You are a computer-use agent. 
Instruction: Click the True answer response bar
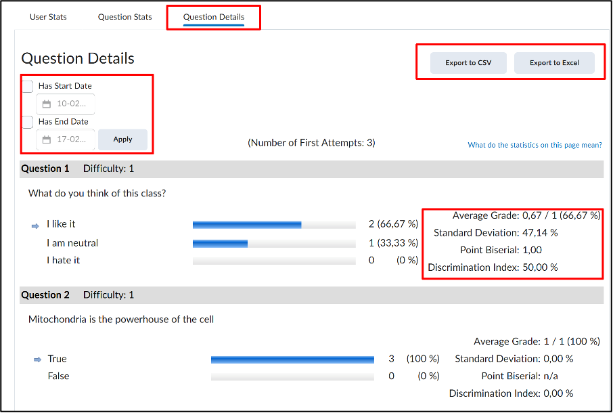292,360
